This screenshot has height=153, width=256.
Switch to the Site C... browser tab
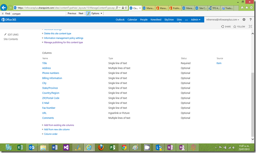coord(201,8)
